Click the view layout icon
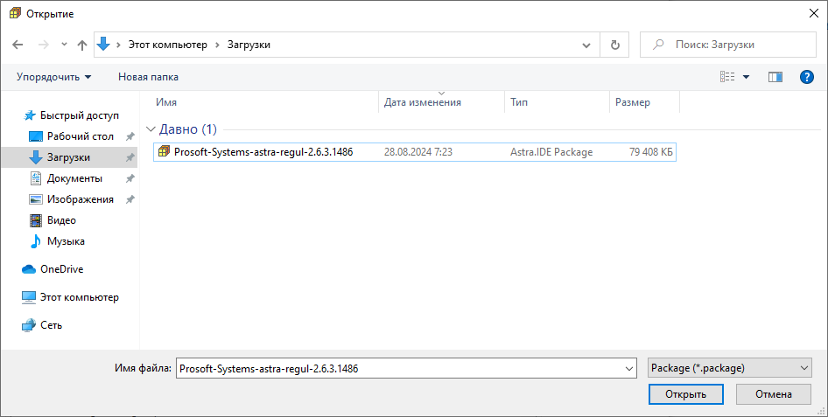Screen dimensions: 828x417 (x=727, y=77)
